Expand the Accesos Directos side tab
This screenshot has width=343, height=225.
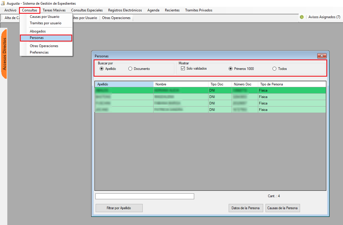pyautogui.click(x=4, y=54)
